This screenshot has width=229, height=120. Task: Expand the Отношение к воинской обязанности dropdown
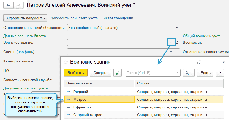177,28
